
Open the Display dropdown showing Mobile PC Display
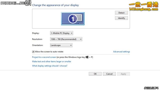pyautogui.click(x=61, y=33)
